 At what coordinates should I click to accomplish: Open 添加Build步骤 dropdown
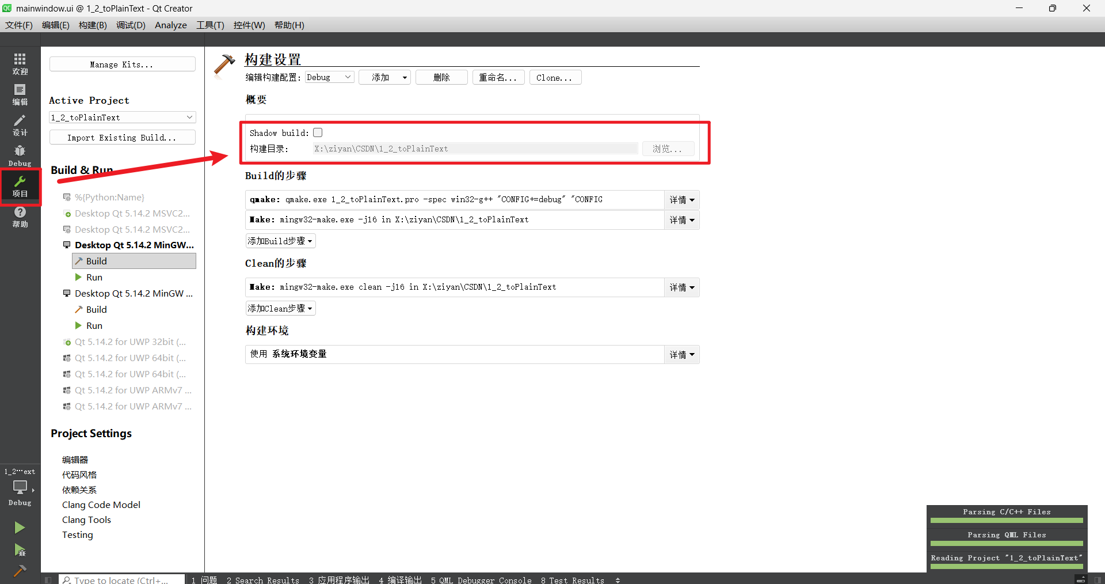coord(280,241)
